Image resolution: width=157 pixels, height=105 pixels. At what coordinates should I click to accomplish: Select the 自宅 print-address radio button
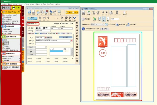tap(61, 24)
